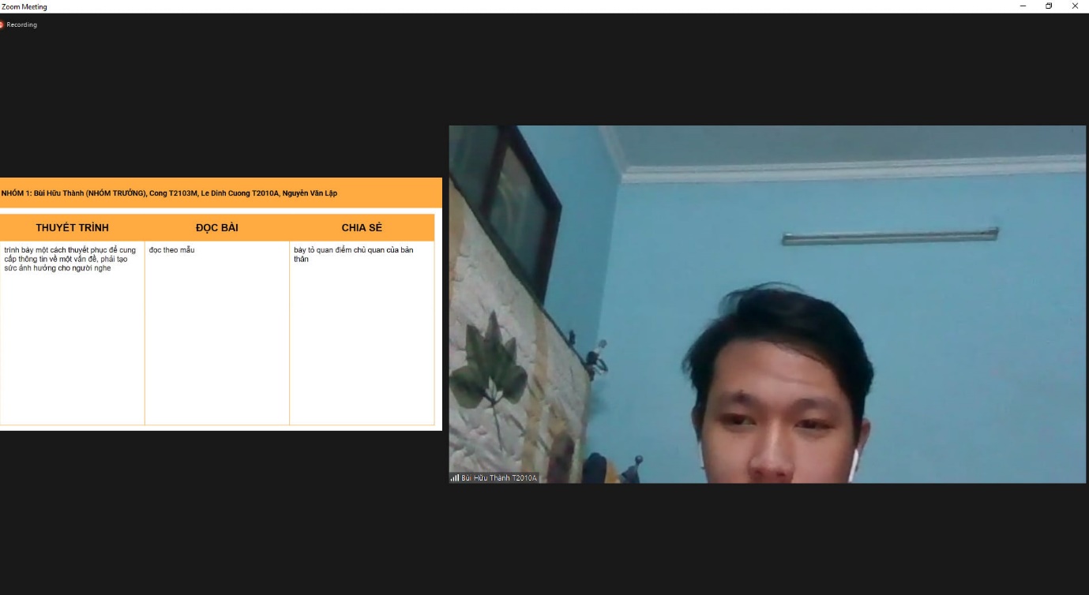Image resolution: width=1089 pixels, height=595 pixels.
Task: Click 'Cong T2103M' in group header
Action: (173, 193)
